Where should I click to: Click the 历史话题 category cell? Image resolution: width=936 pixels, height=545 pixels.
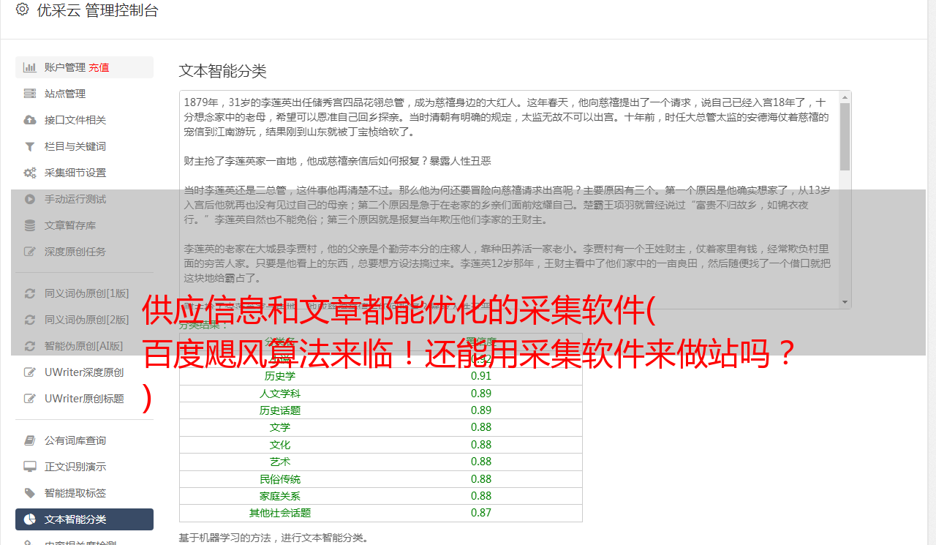280,410
